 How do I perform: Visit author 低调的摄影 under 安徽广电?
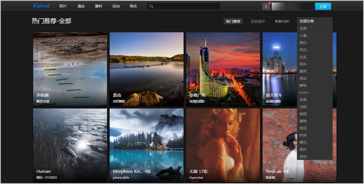click(197, 101)
